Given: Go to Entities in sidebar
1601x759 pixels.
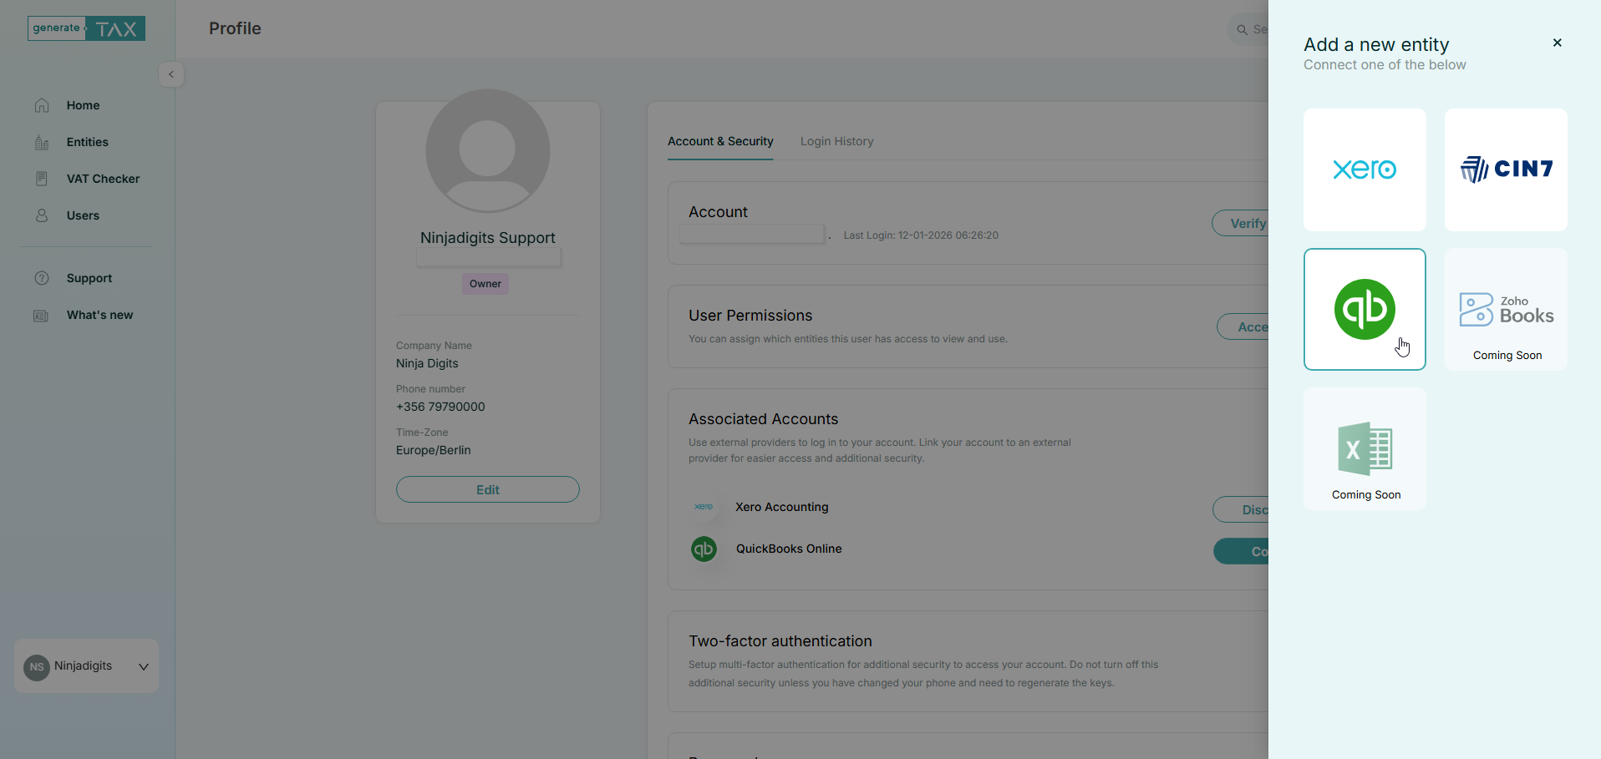Looking at the screenshot, I should coord(87,142).
